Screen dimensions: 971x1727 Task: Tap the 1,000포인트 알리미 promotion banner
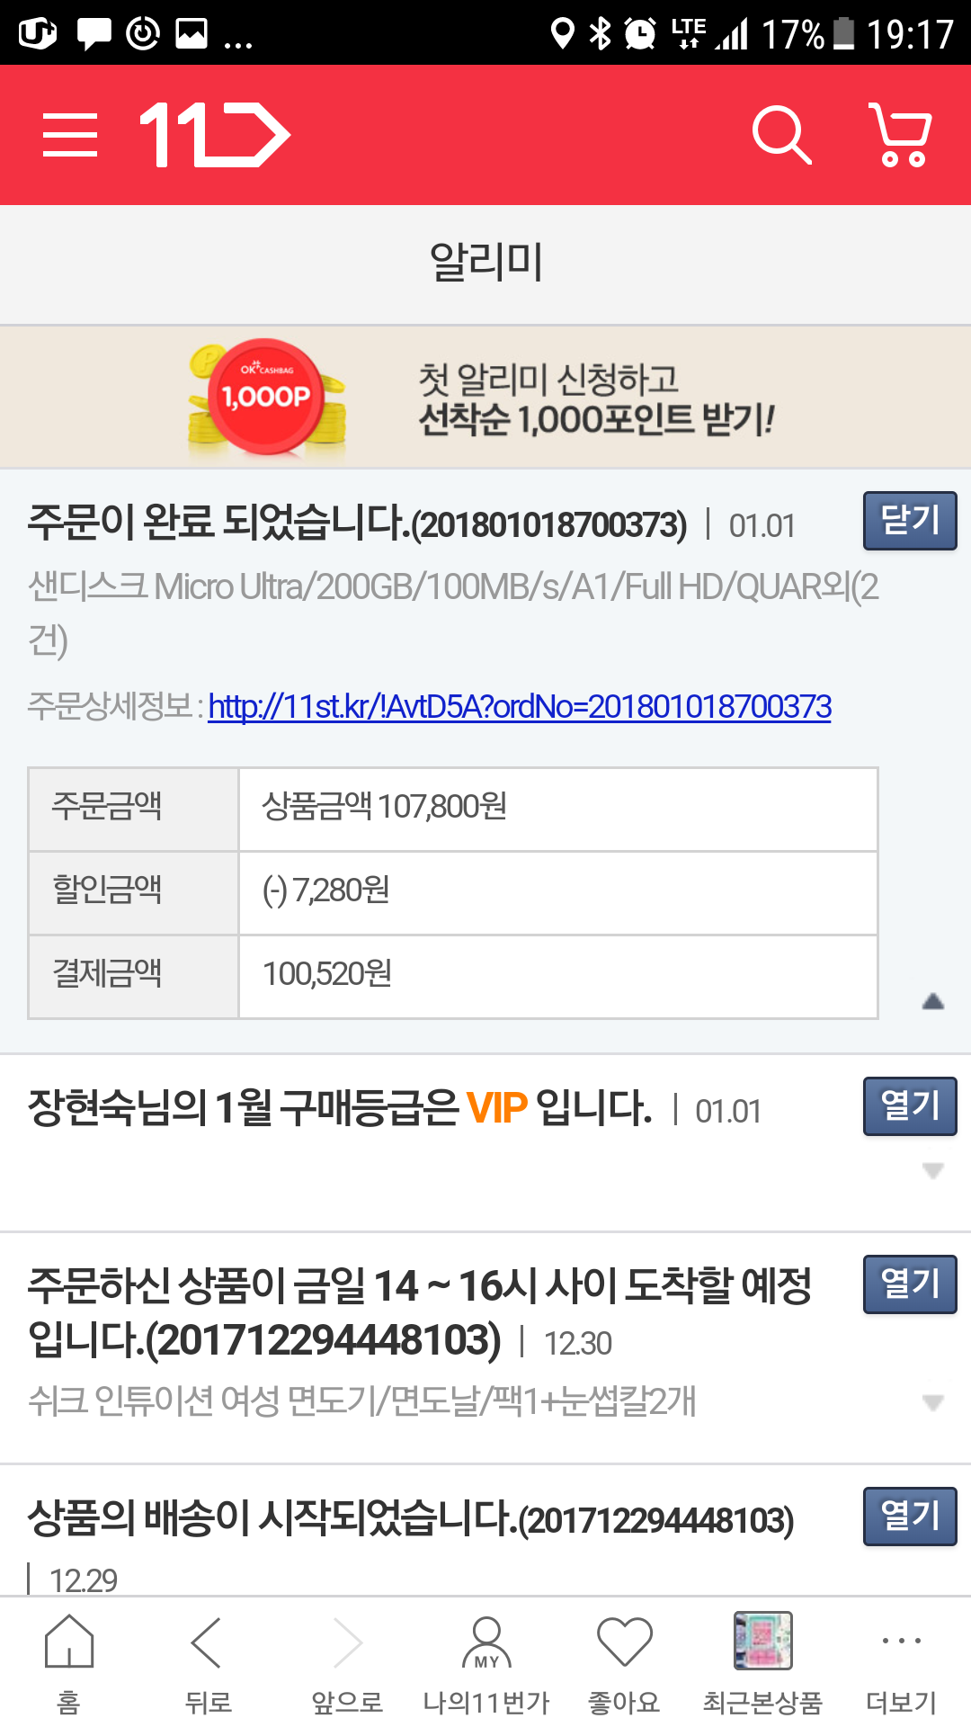coord(485,397)
